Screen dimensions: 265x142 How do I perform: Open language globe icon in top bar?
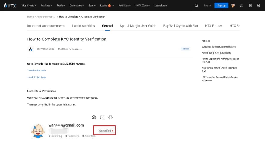click(x=259, y=6)
